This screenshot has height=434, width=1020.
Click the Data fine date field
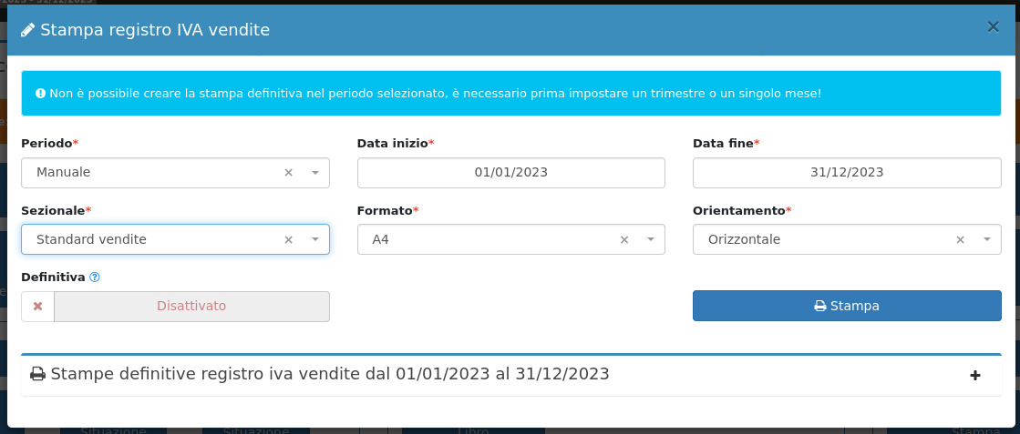pyautogui.click(x=847, y=173)
